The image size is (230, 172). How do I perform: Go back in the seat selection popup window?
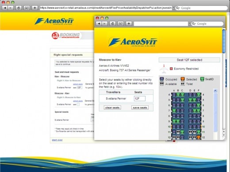tap(99, 23)
